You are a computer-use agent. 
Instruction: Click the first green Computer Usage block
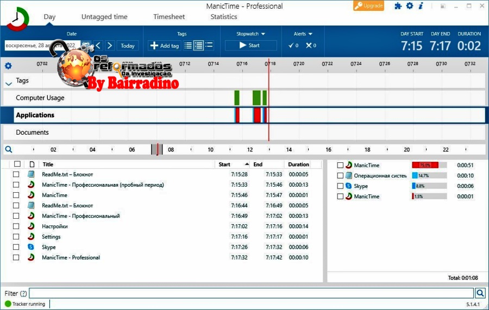[x=237, y=98]
